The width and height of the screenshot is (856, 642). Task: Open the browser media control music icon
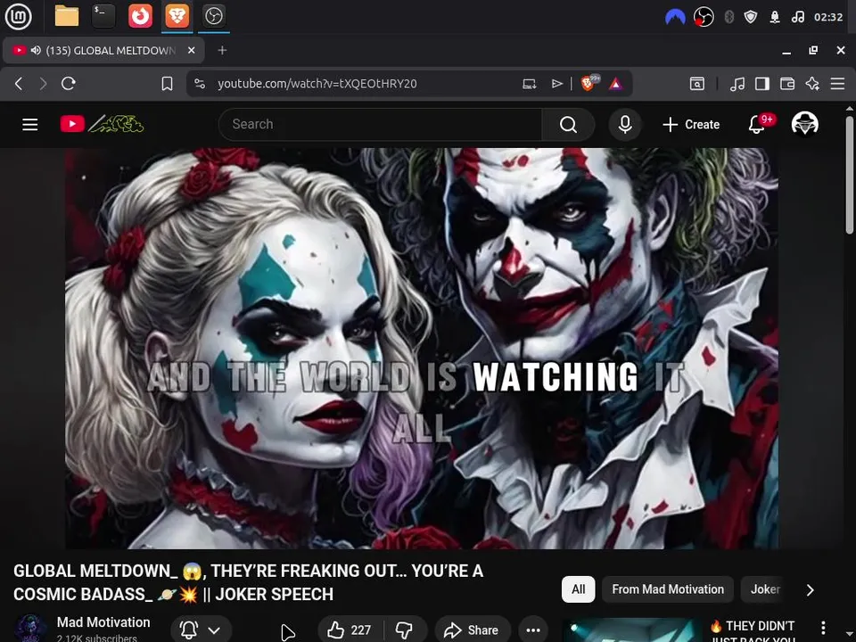click(x=737, y=84)
